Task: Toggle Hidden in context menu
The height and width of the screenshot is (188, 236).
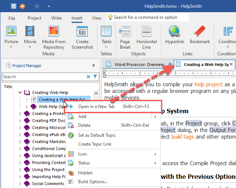Action: click(x=113, y=173)
